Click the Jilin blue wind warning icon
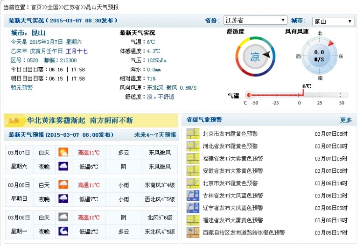This screenshot has height=246, width=364. (193, 196)
